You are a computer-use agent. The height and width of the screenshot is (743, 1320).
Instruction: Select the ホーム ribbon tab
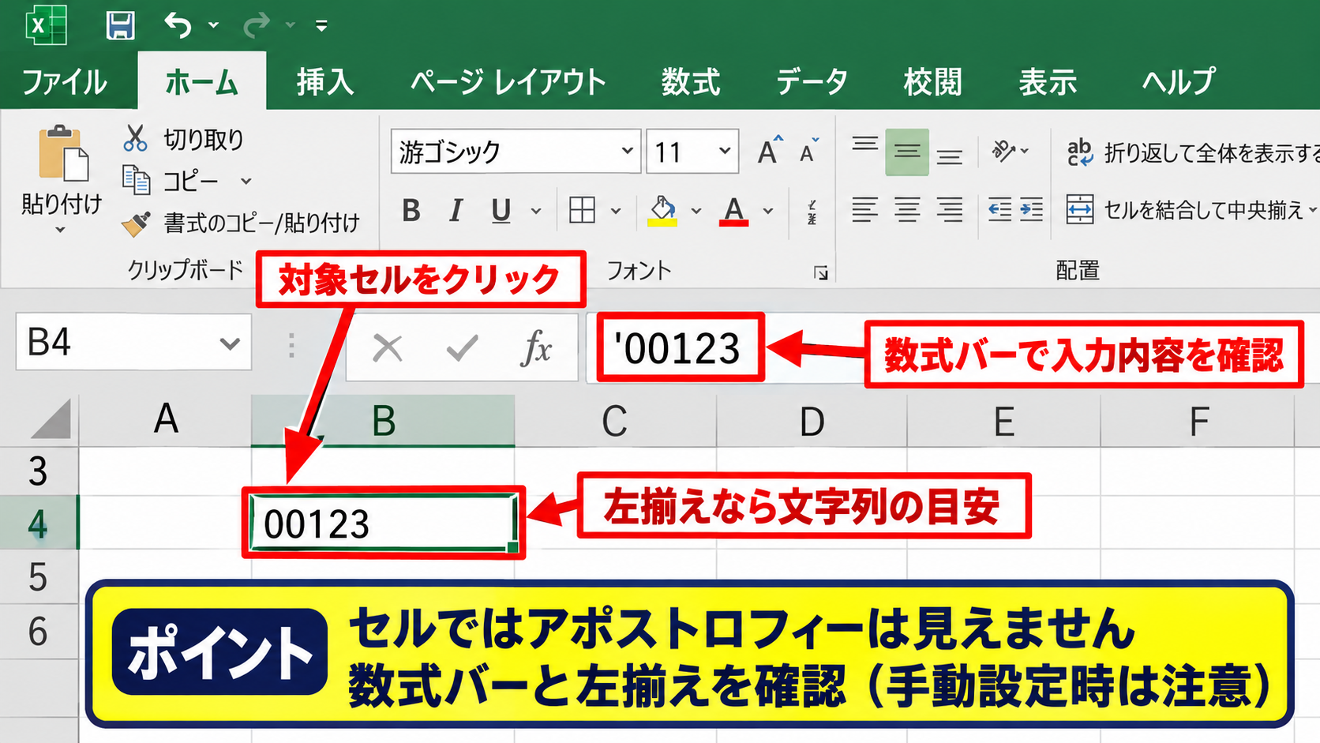click(x=201, y=82)
